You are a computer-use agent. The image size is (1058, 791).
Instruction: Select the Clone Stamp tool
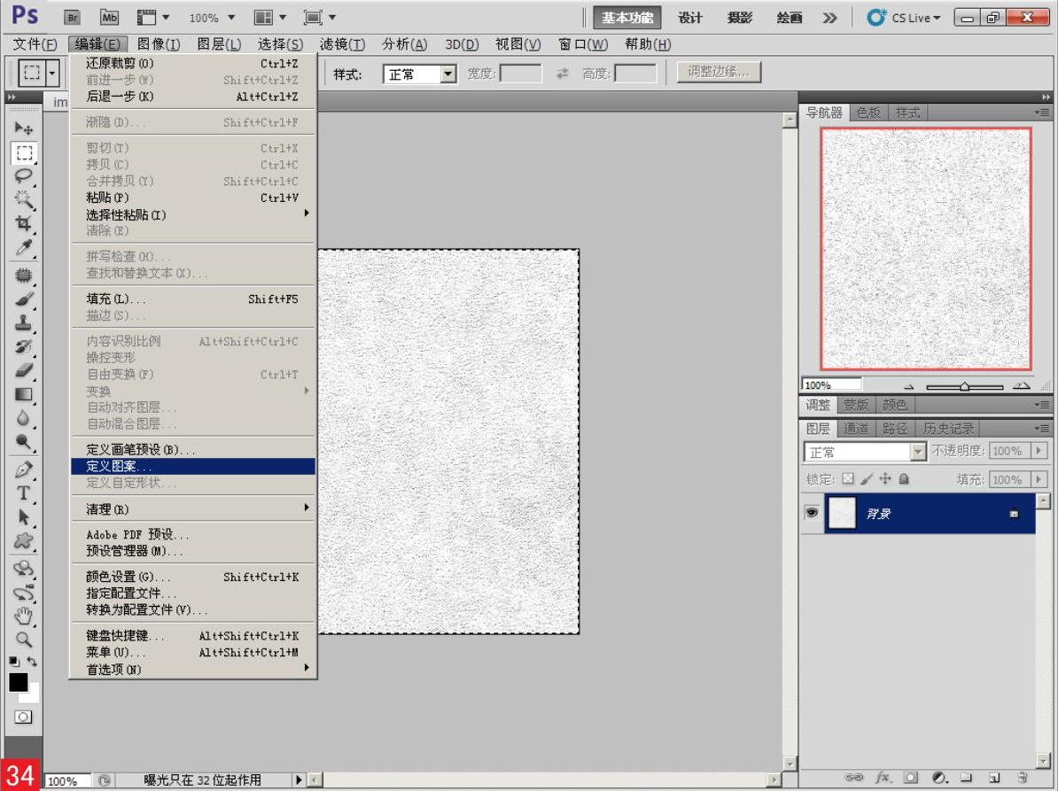(x=24, y=322)
